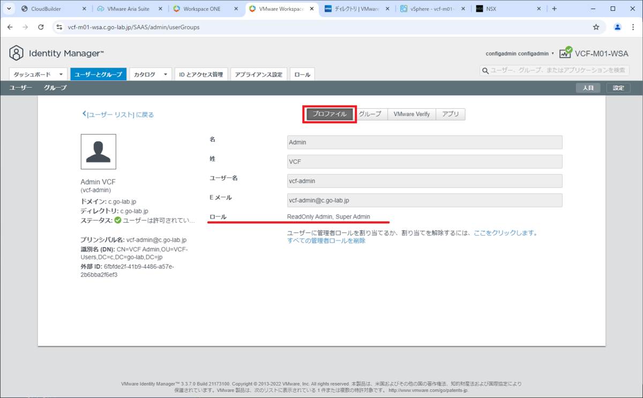This screenshot has height=398, width=643.
Task: Close the Workspace ONE tab
Action: point(236,9)
